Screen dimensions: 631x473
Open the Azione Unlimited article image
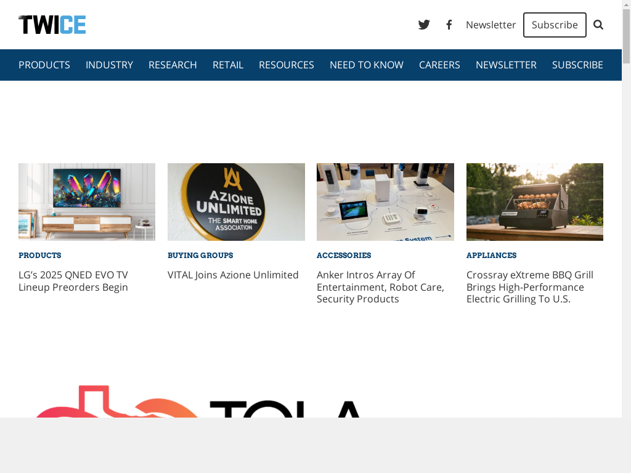coord(236,202)
